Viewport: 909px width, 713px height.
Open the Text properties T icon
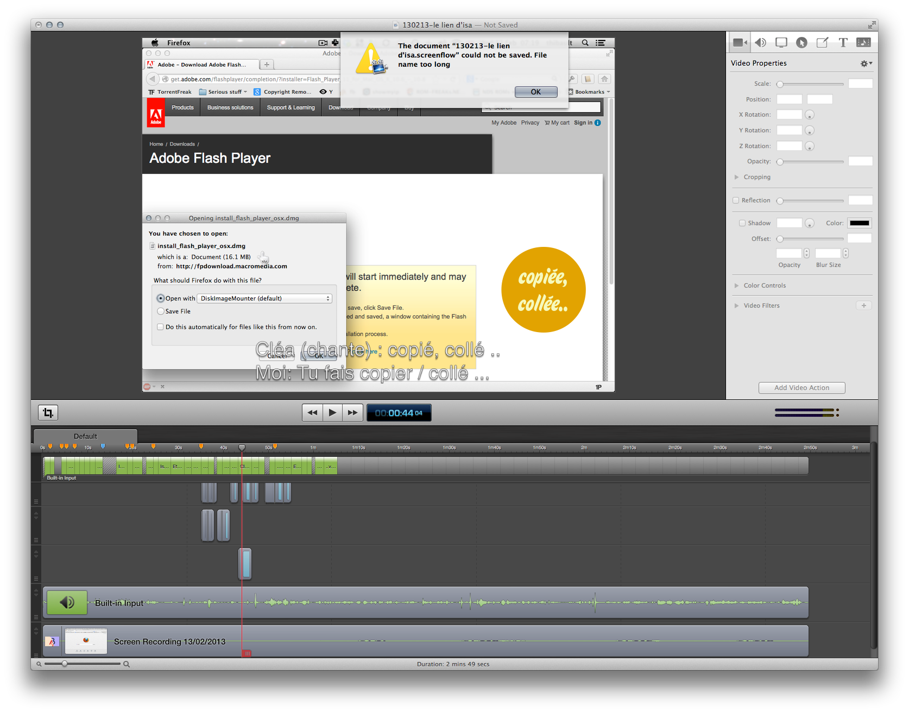[843, 42]
